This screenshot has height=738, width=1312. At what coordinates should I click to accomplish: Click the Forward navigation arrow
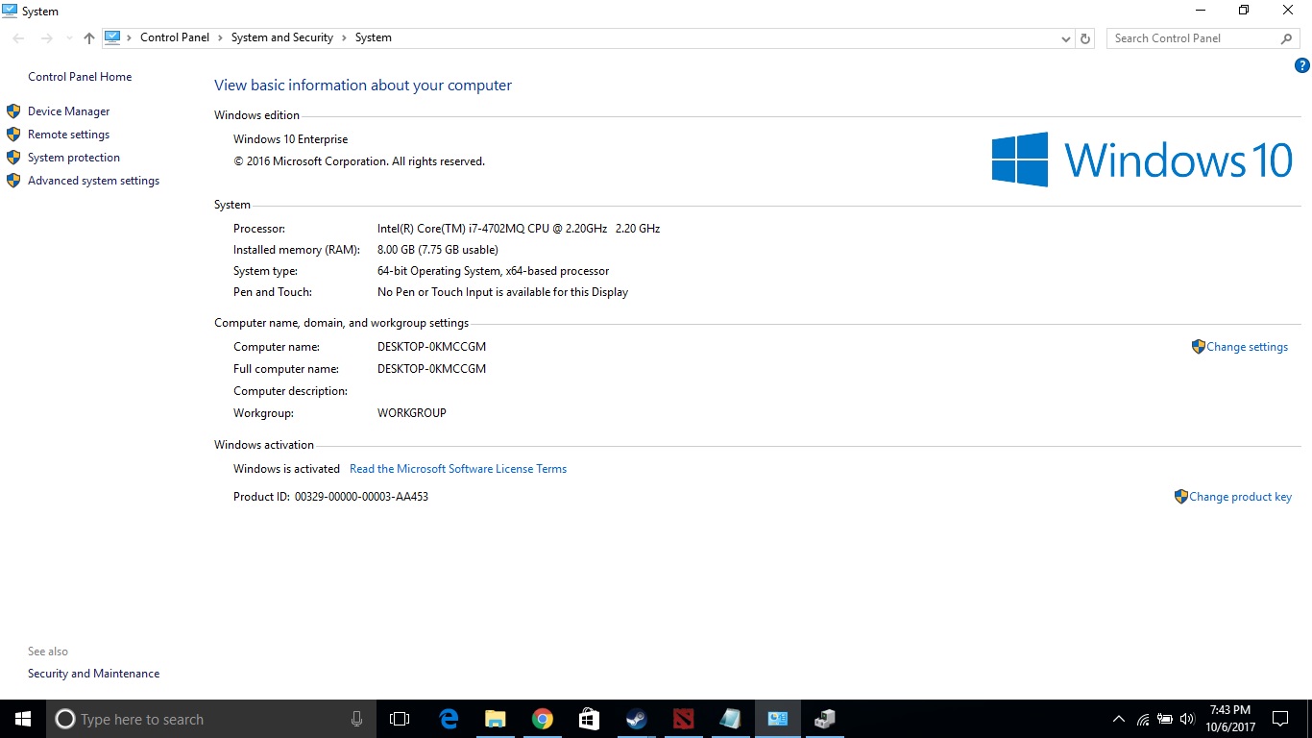click(x=46, y=38)
